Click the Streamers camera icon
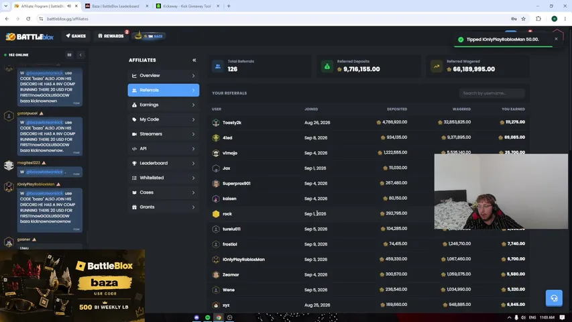Image resolution: width=572 pixels, height=322 pixels. [134, 134]
